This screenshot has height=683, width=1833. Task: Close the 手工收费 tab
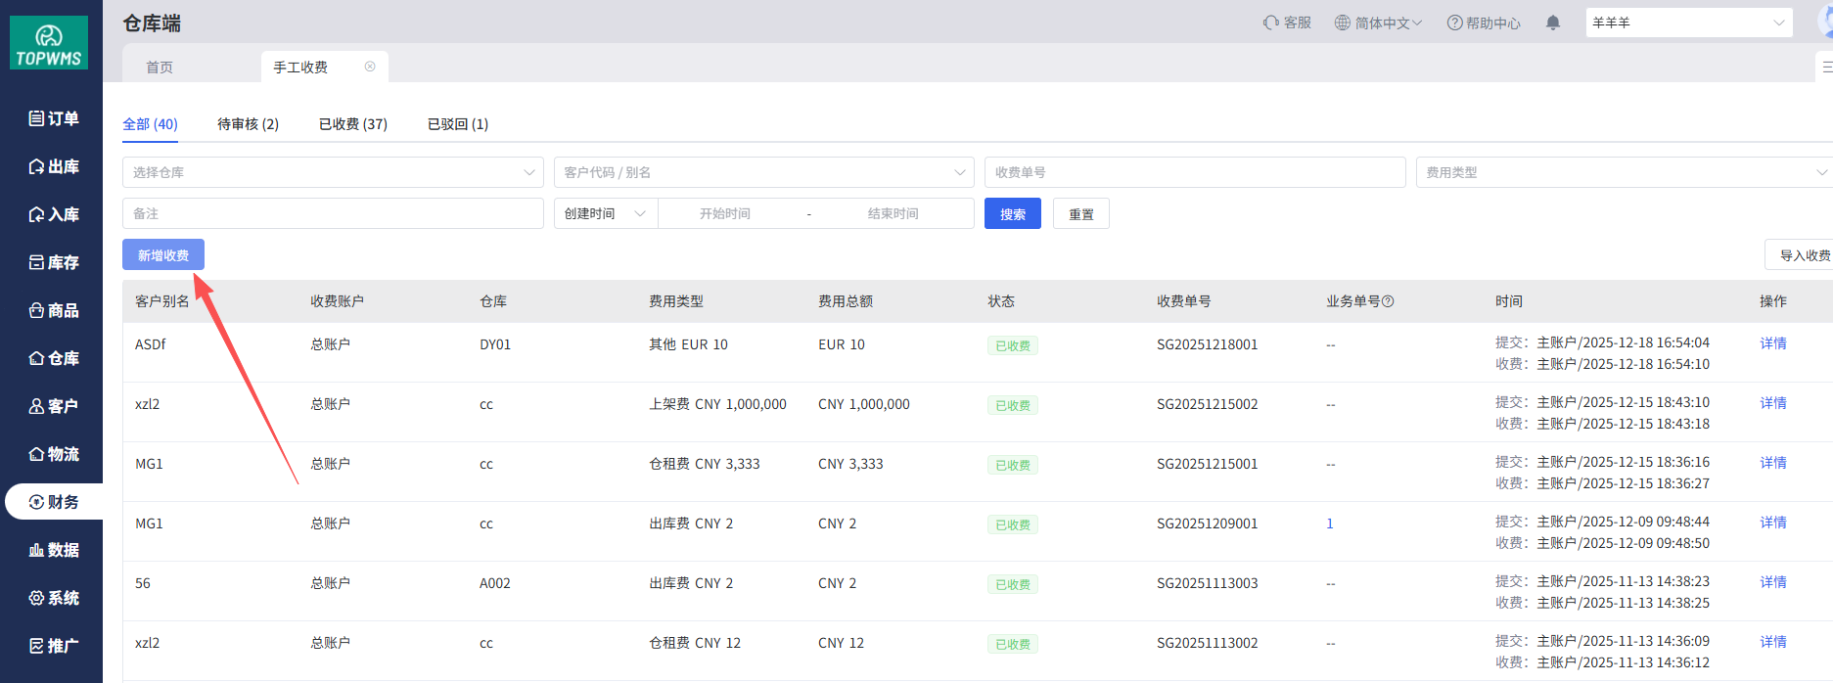[370, 67]
